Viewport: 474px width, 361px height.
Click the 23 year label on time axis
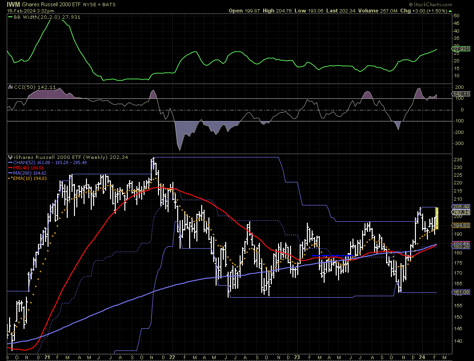(x=297, y=357)
